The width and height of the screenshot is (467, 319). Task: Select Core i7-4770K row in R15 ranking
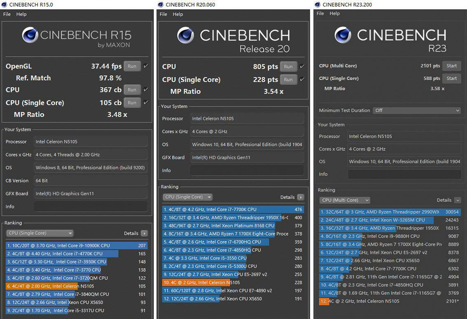[x=77, y=254]
